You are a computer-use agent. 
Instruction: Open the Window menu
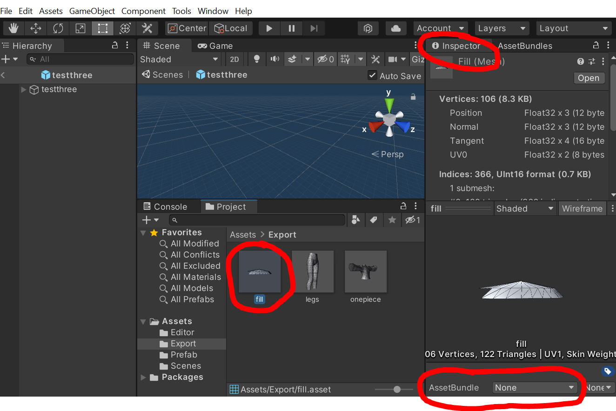[x=213, y=11]
